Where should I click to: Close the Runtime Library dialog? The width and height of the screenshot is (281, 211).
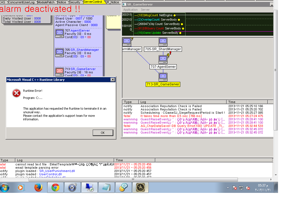click(x=113, y=80)
